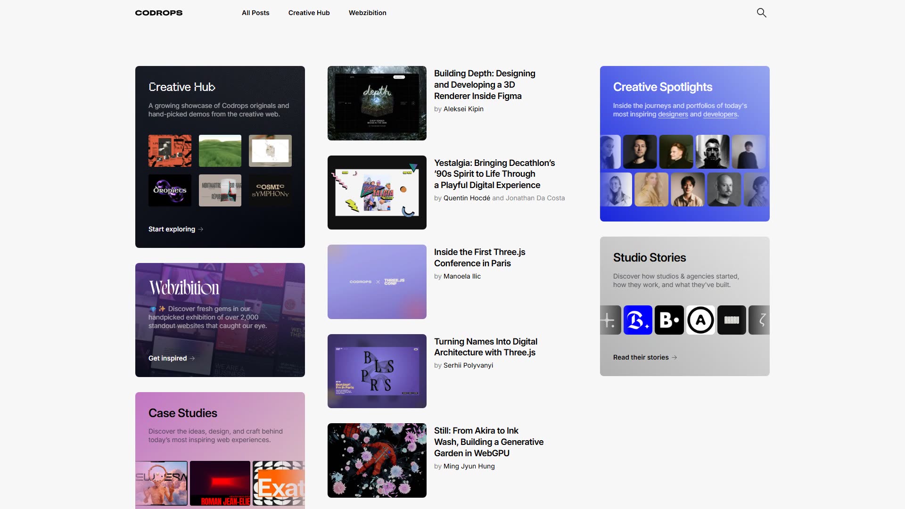The image size is (905, 509).
Task: Click the Get inspired link
Action: 172,358
